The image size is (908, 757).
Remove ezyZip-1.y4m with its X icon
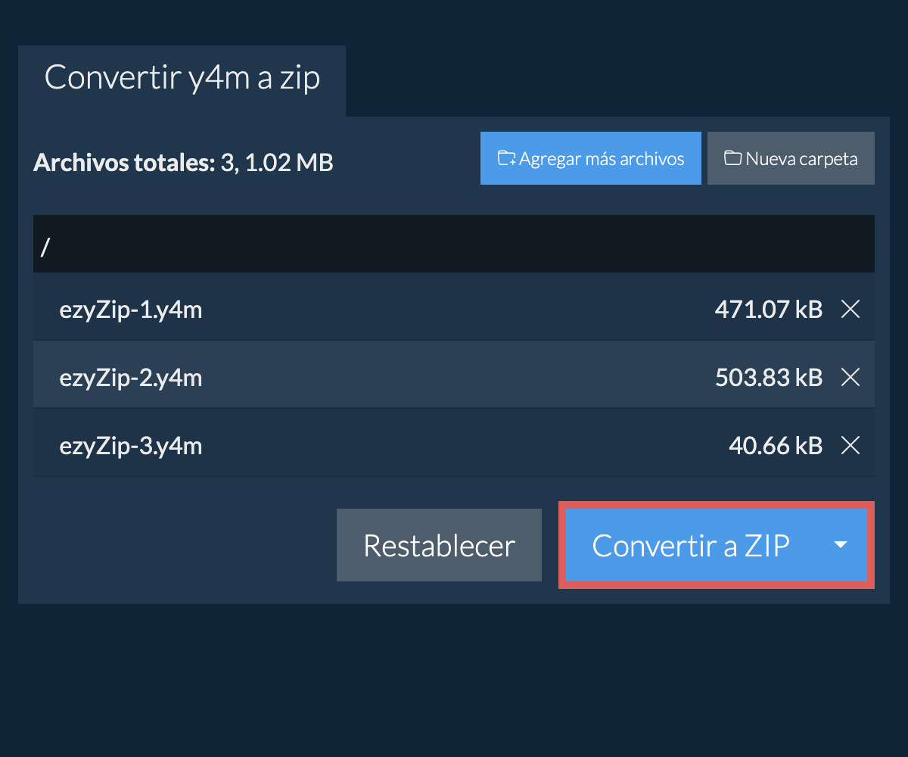click(850, 309)
